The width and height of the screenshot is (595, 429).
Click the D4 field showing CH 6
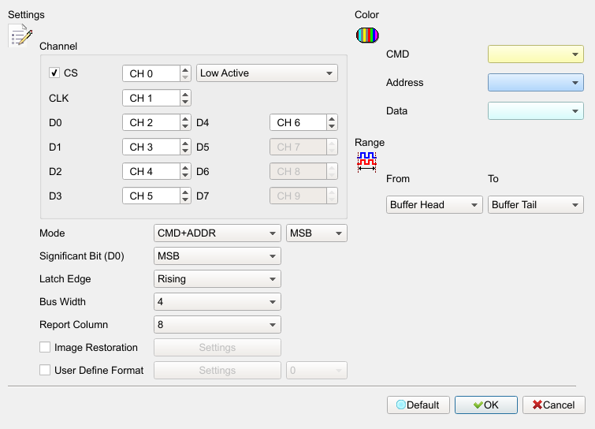tap(298, 122)
